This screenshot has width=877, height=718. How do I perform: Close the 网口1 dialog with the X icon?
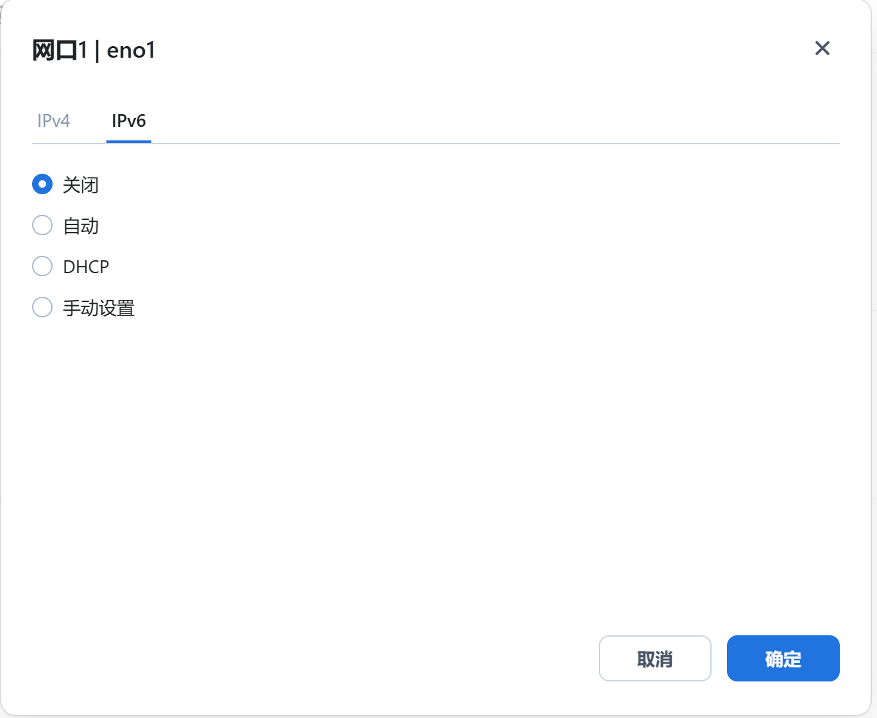click(x=822, y=48)
